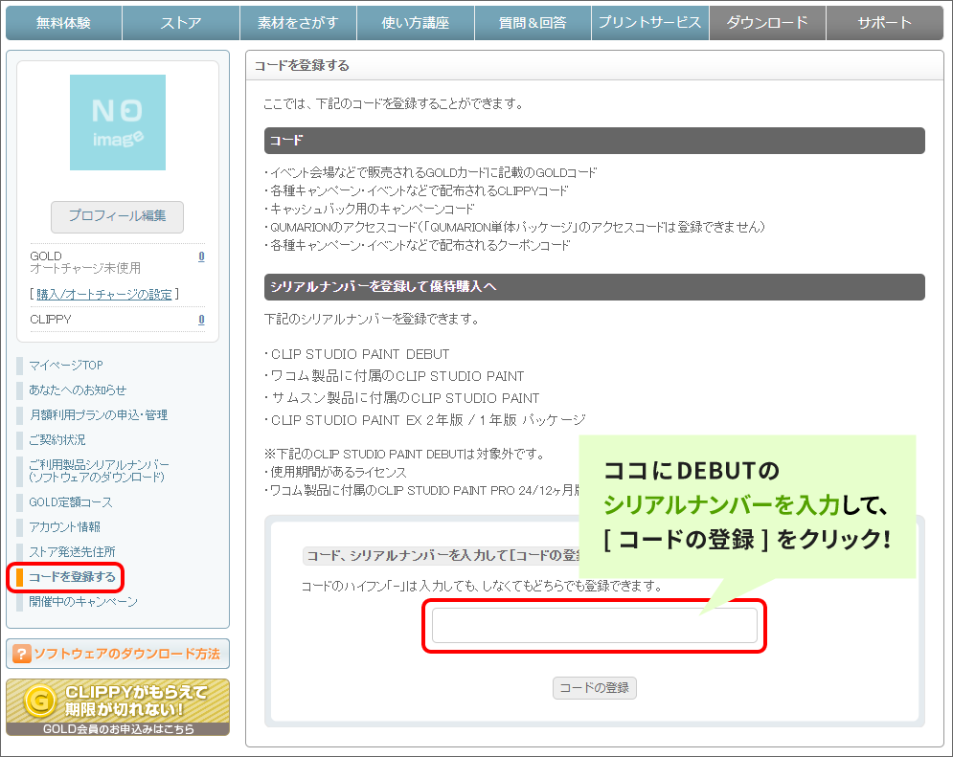
Task: Switch to the ダウンロード tab
Action: tap(767, 23)
